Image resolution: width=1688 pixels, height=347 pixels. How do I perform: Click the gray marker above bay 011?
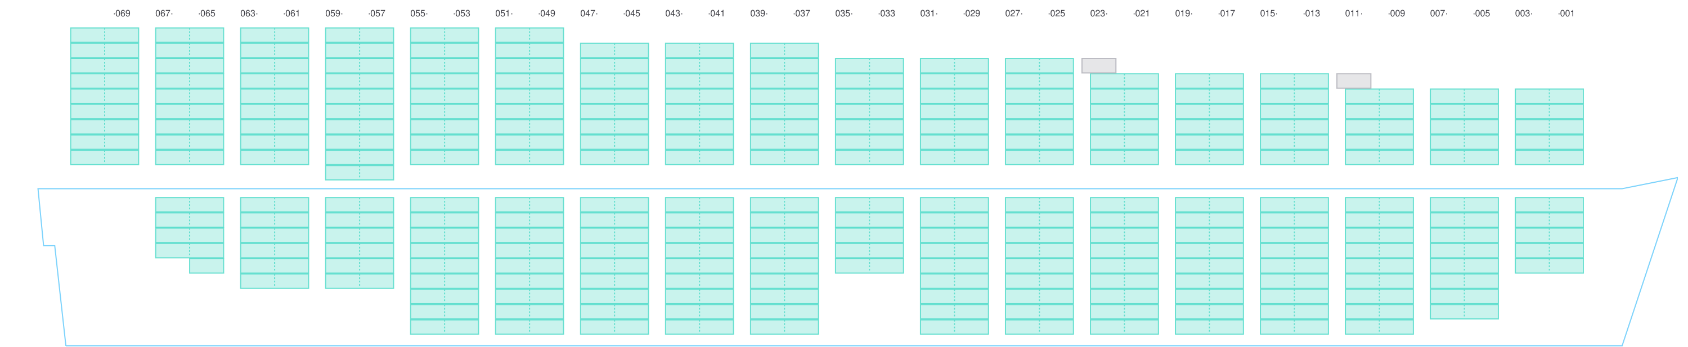coord(1353,80)
